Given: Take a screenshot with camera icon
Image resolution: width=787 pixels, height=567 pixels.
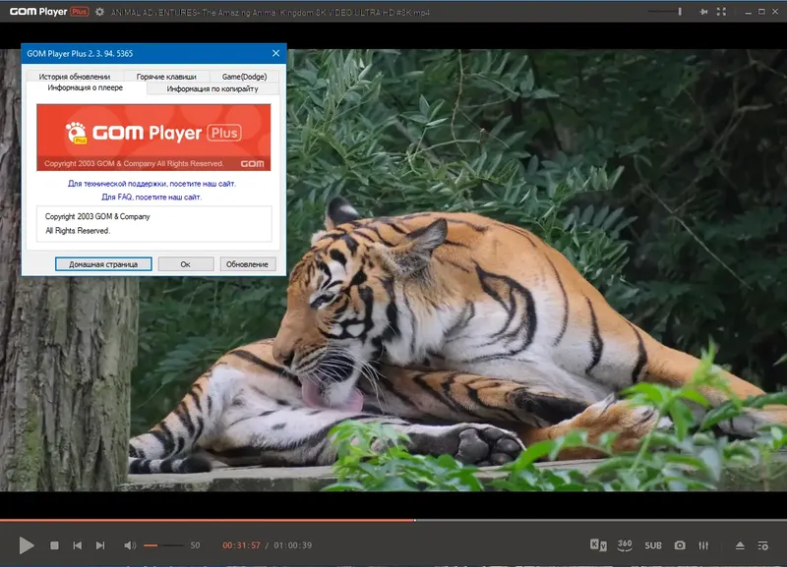Looking at the screenshot, I should click(680, 545).
